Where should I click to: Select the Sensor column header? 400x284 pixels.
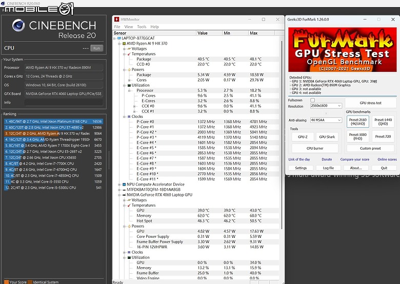[154, 33]
